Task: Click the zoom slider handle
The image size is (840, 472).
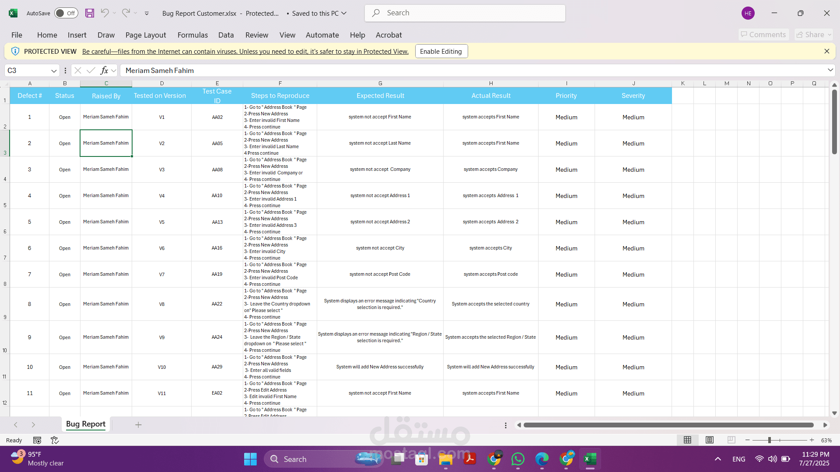Action: coord(769,440)
